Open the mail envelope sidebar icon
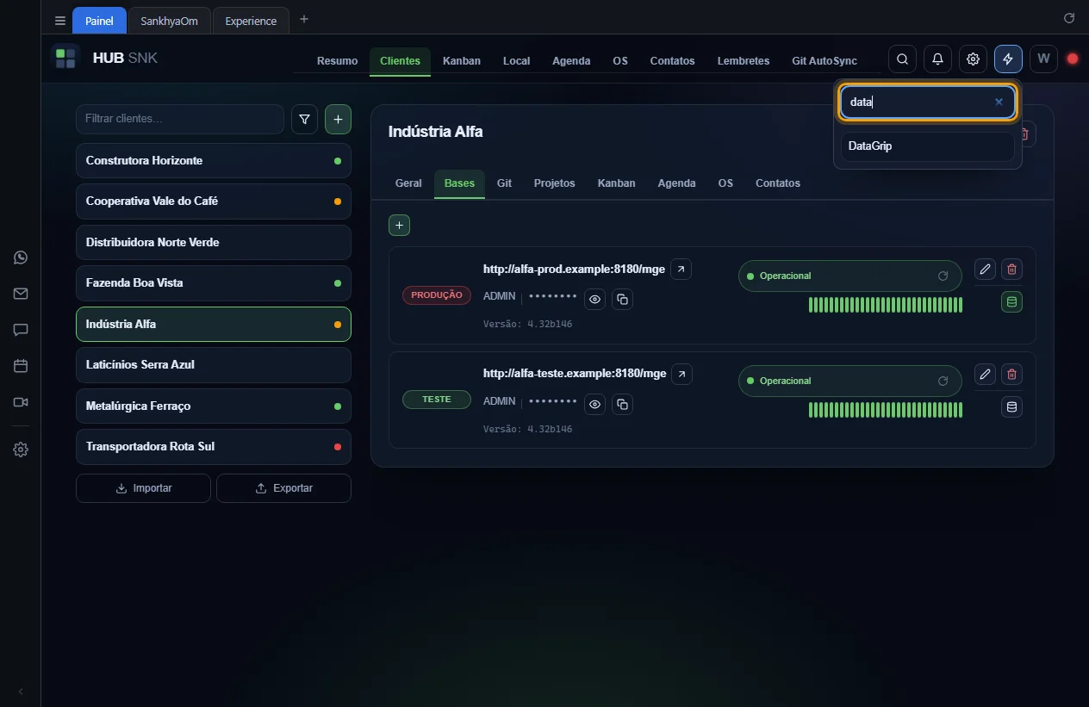This screenshot has height=707, width=1089. click(x=21, y=294)
